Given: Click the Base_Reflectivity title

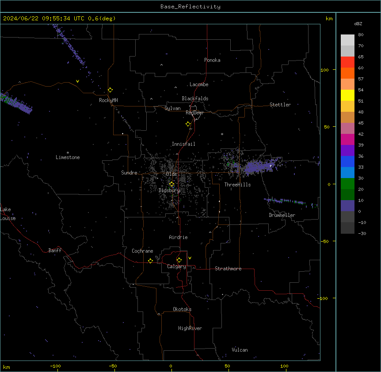Looking at the screenshot, I should [x=190, y=7].
